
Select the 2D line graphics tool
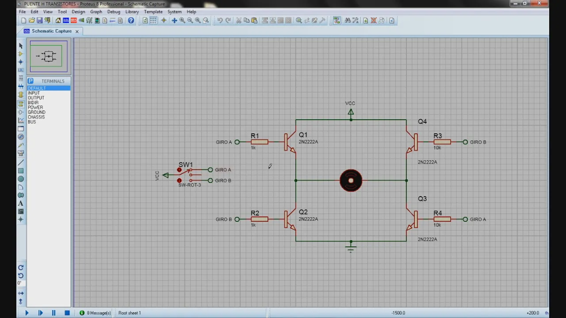point(21,163)
